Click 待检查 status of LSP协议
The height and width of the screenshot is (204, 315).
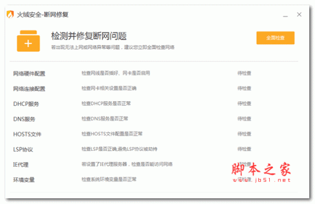click(x=244, y=149)
